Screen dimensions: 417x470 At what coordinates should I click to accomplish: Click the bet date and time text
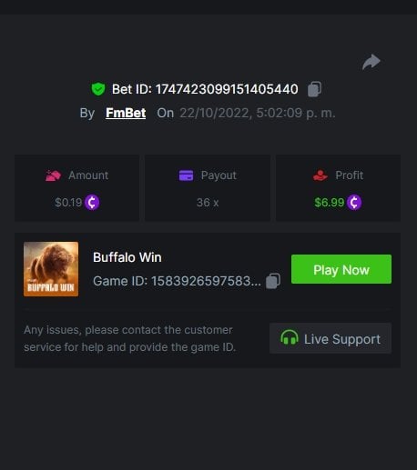[258, 113]
